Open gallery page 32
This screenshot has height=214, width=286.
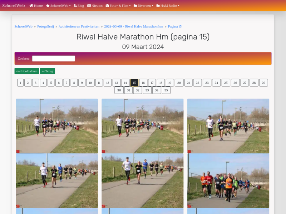(138, 90)
